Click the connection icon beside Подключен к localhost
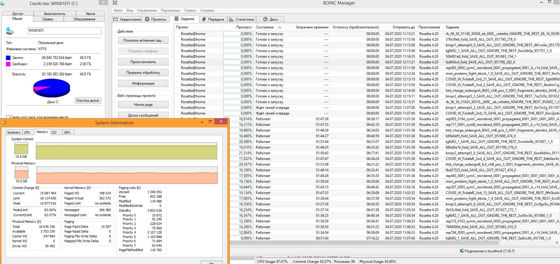The width and height of the screenshot is (560, 264). click(462, 251)
